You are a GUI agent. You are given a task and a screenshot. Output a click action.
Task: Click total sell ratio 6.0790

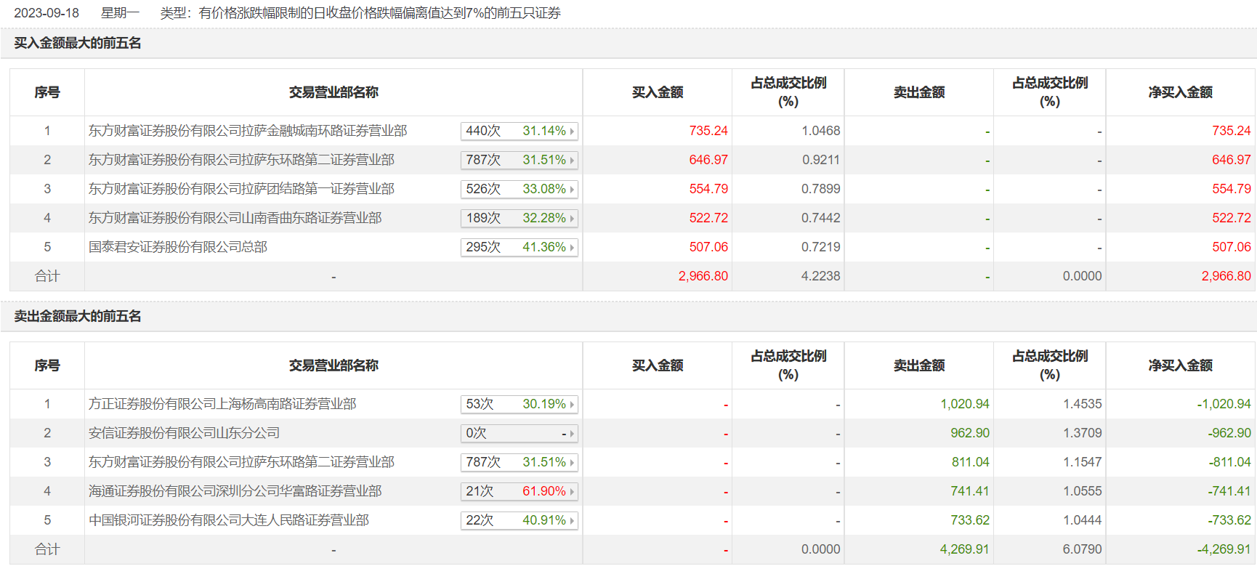pos(1083,549)
